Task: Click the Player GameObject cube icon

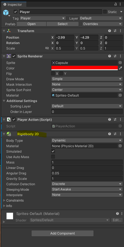Action: [6, 13]
